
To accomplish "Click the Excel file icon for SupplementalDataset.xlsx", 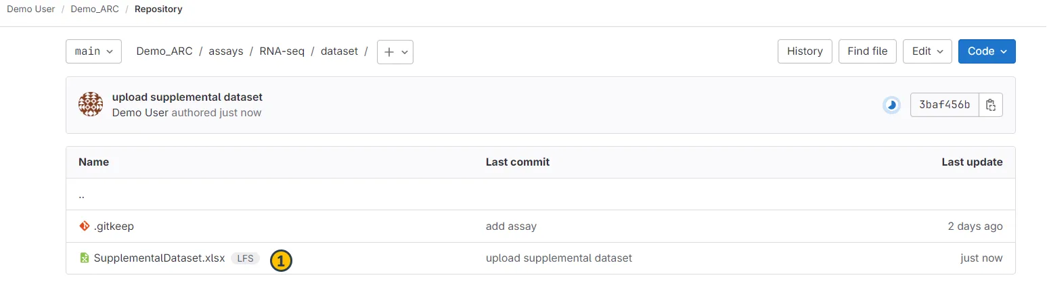I will coord(85,258).
